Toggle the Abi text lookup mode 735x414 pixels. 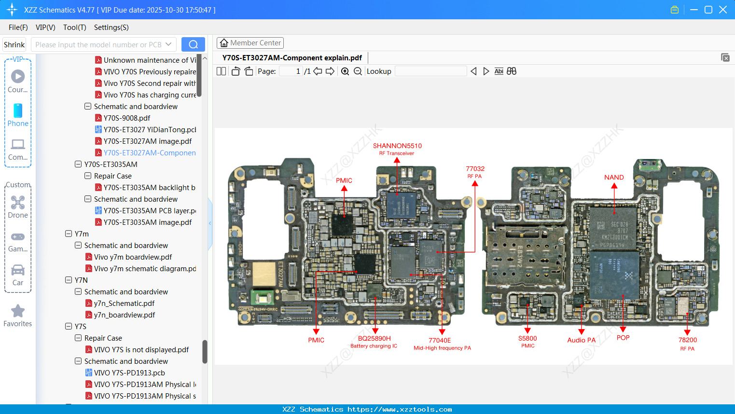499,71
